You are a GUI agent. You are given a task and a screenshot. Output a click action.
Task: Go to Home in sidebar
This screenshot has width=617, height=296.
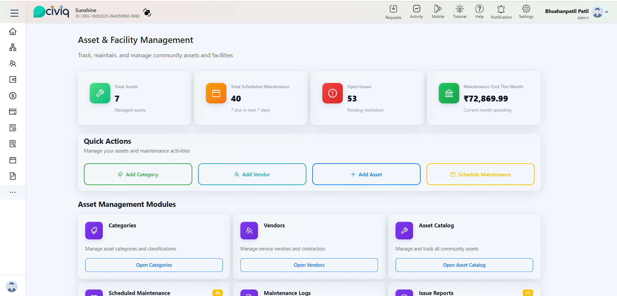(13, 32)
